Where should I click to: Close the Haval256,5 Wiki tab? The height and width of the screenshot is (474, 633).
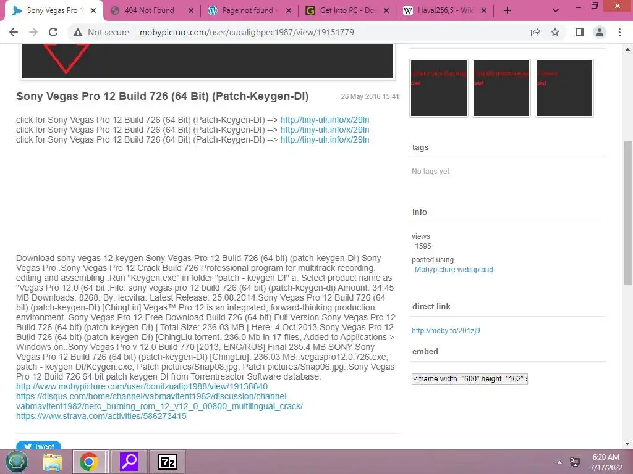tap(485, 10)
